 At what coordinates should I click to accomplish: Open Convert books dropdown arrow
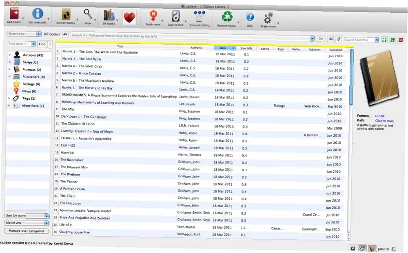tap(77, 20)
